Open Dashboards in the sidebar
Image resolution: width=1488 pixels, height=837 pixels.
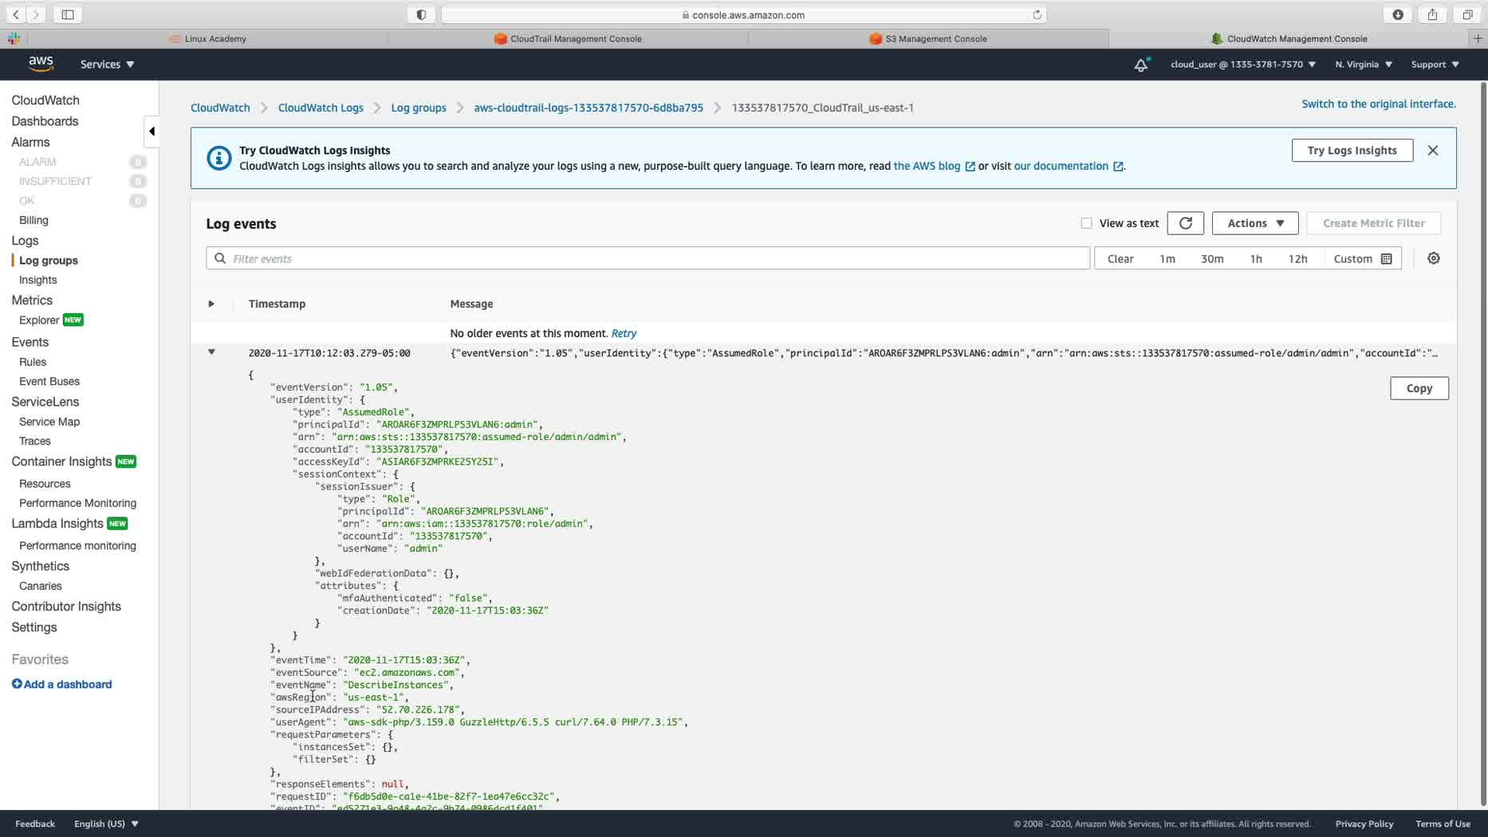(45, 121)
